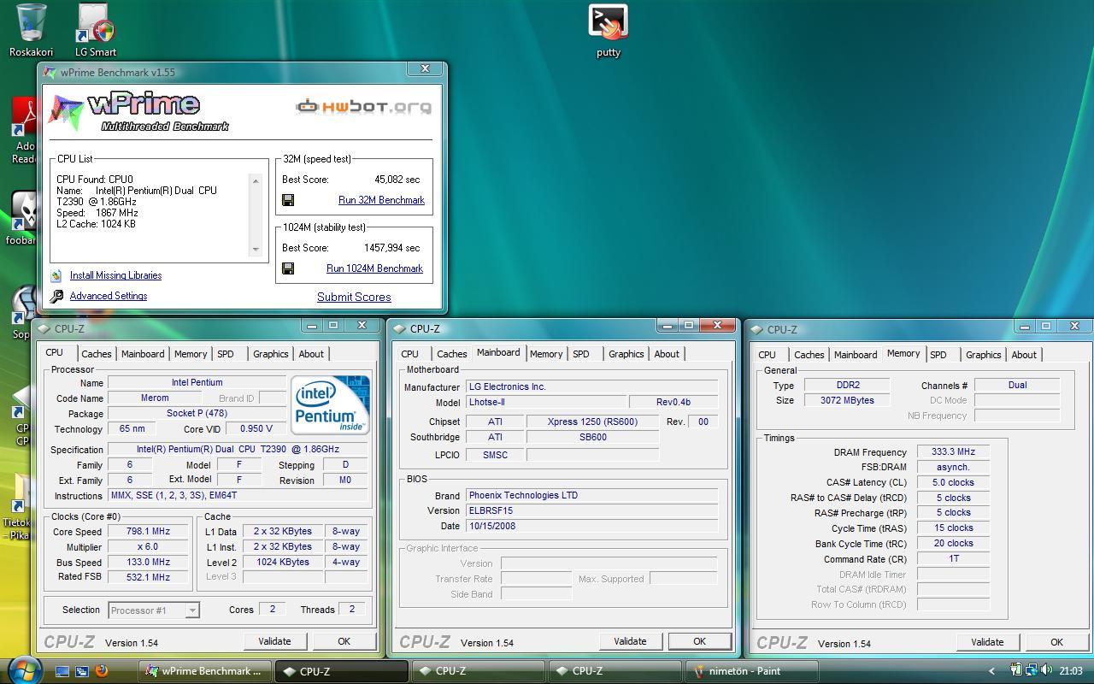Click the 1457,994 sec best score value
Screen dimensions: 1094x684
click(x=392, y=248)
